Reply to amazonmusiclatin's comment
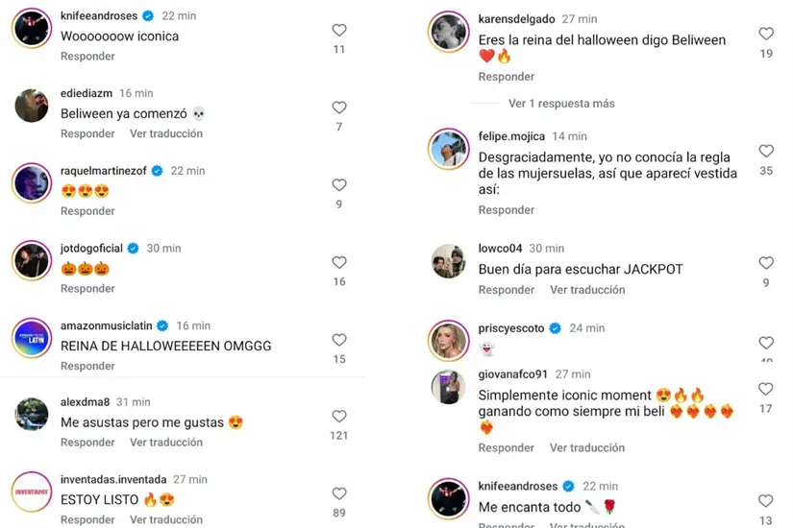The width and height of the screenshot is (793, 528). pyautogui.click(x=87, y=366)
